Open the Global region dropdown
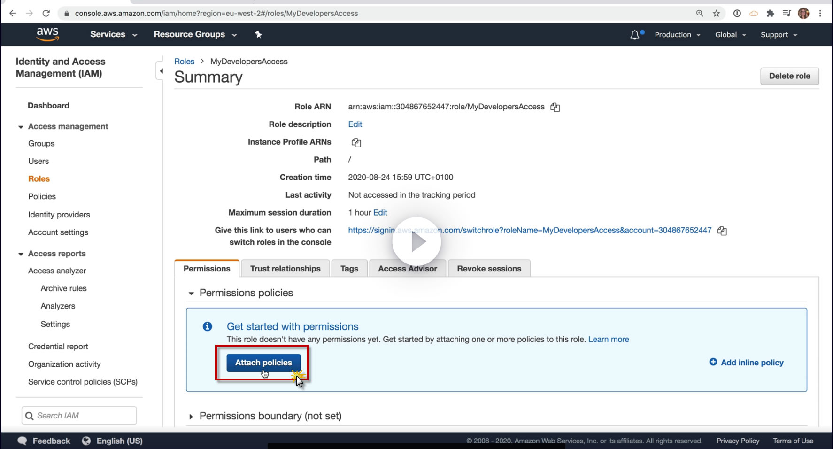 click(731, 35)
